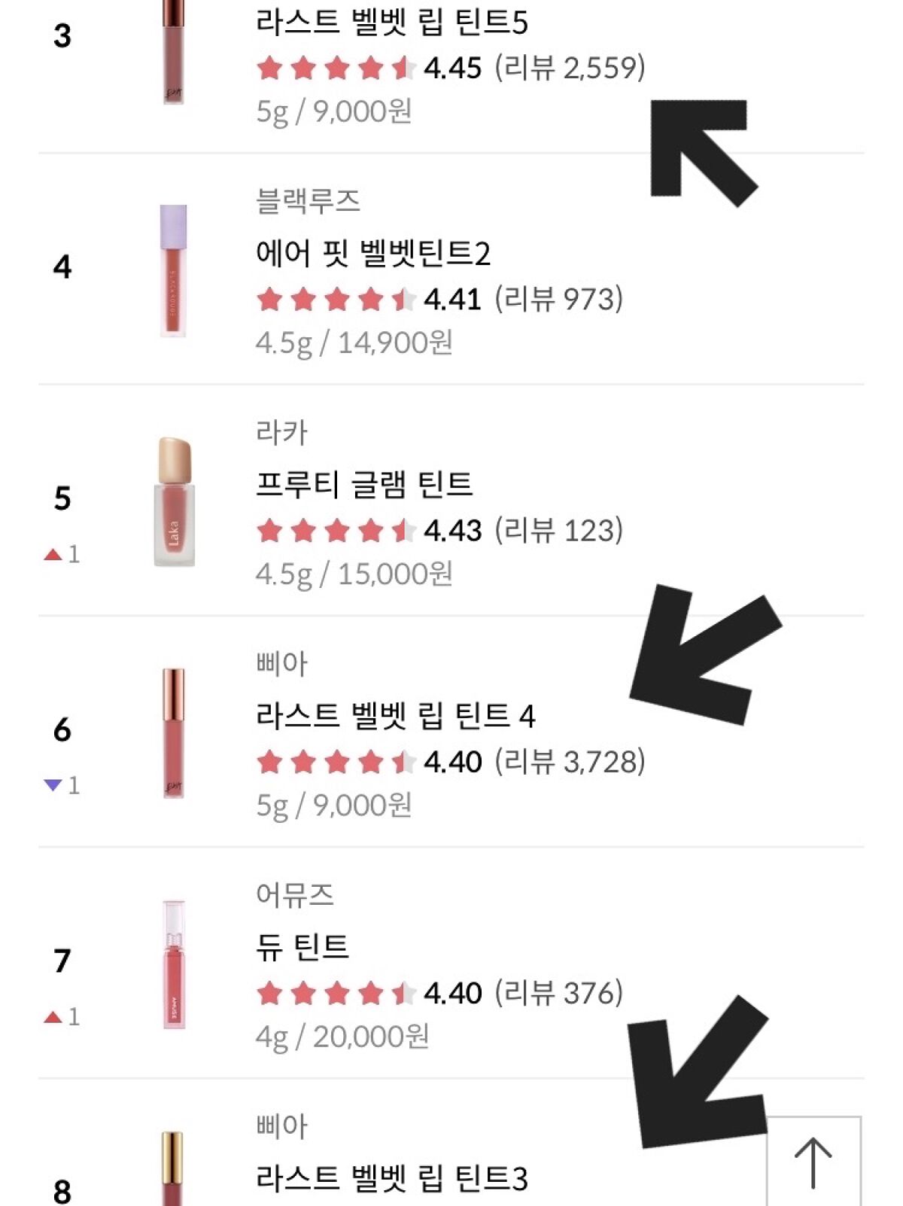
Task: View the 2,559 reviews count
Action: coord(570,68)
